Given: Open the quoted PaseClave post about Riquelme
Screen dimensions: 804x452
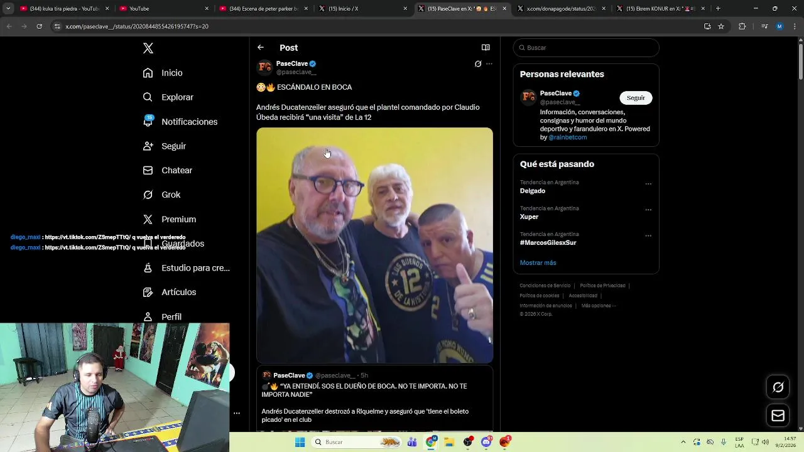Looking at the screenshot, I should pos(374,399).
